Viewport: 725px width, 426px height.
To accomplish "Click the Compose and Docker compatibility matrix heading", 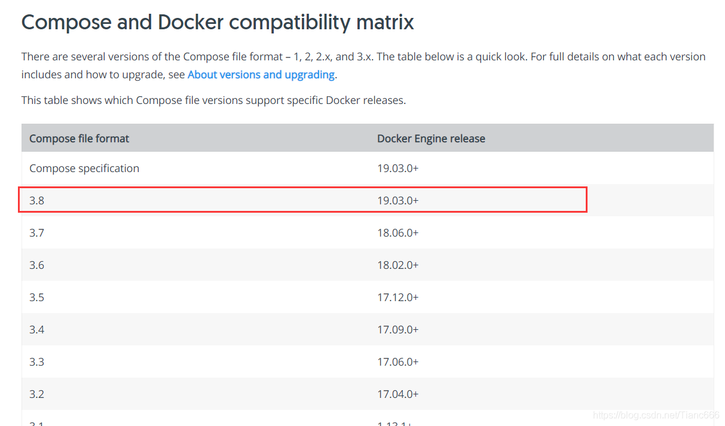I will pyautogui.click(x=218, y=22).
